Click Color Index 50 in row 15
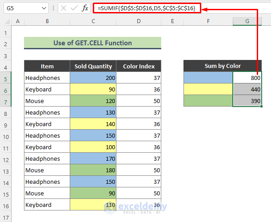The width and height of the screenshot is (271, 222). pos(139,193)
